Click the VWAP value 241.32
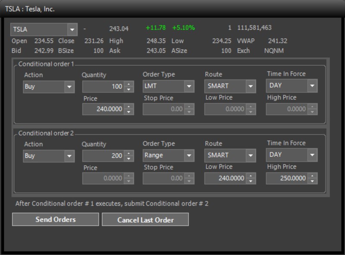The image size is (345, 255). click(278, 41)
